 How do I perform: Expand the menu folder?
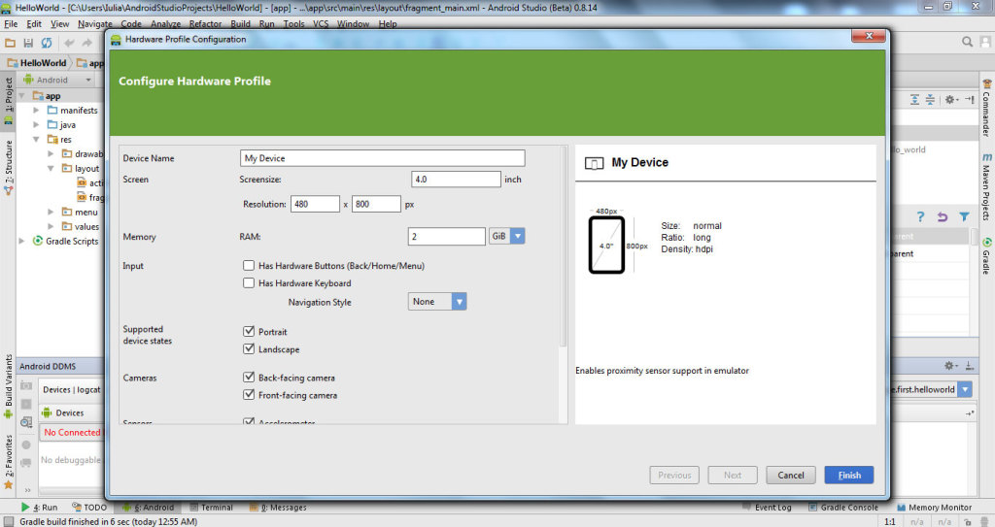tap(51, 212)
